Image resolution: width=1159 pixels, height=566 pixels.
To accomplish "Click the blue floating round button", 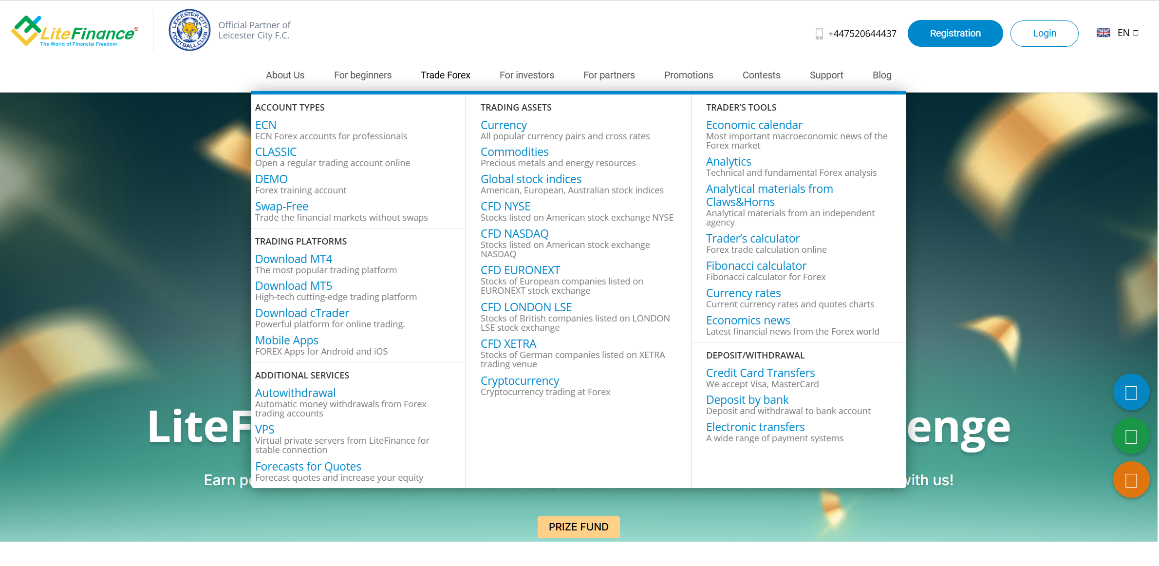I will pos(1131,392).
